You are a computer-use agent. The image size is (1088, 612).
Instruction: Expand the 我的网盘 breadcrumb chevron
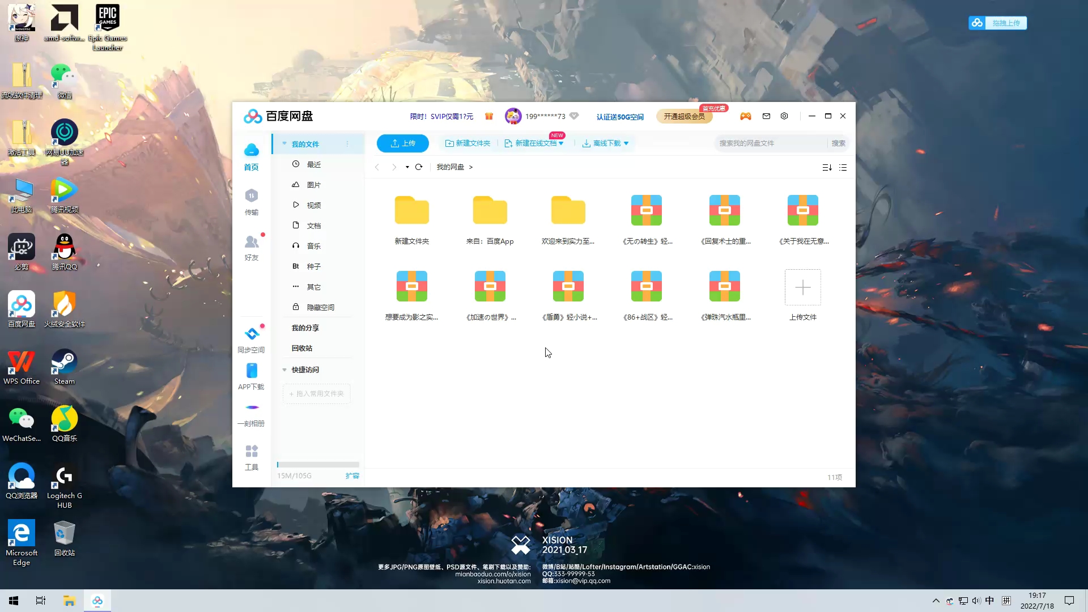coord(471,167)
